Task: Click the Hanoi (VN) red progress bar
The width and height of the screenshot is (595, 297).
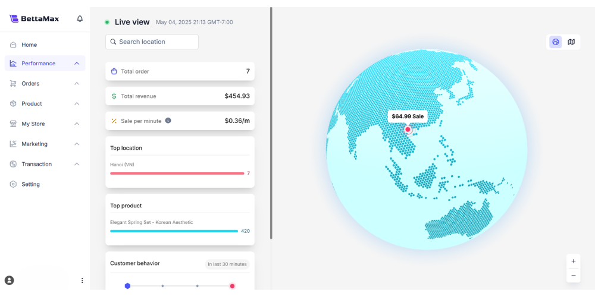Action: click(x=177, y=173)
